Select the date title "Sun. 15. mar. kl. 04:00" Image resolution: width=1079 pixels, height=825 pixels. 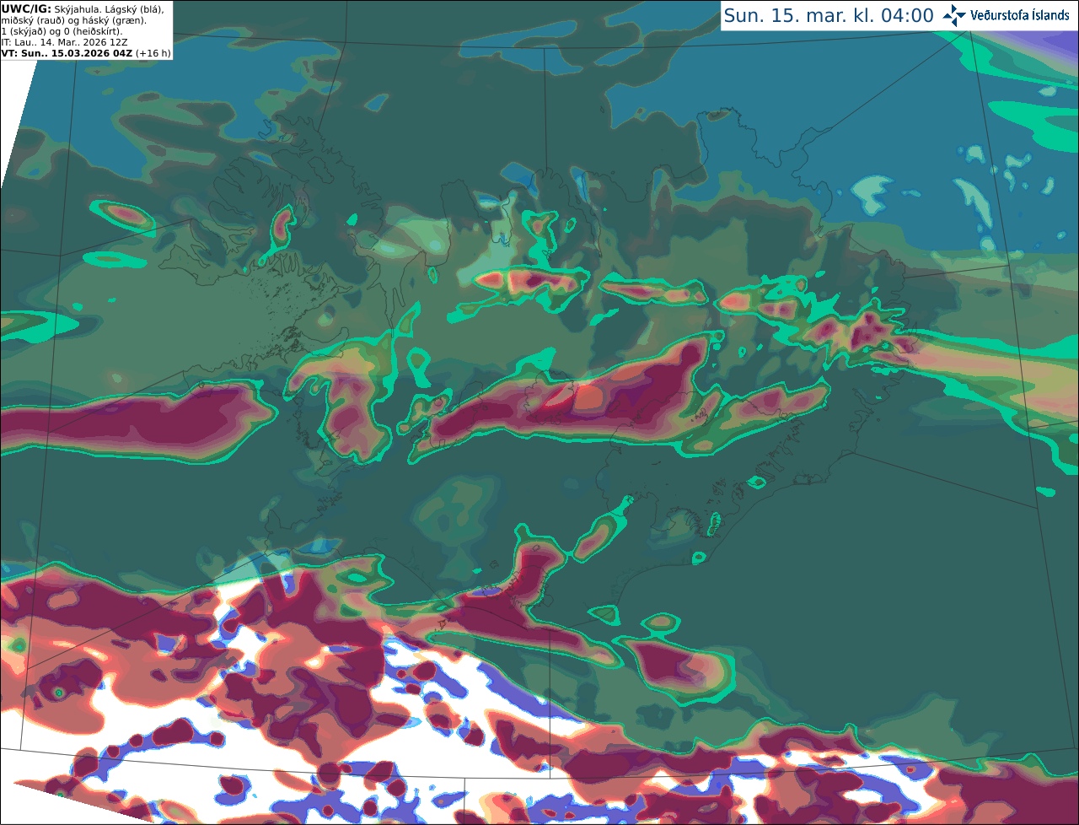(x=829, y=16)
